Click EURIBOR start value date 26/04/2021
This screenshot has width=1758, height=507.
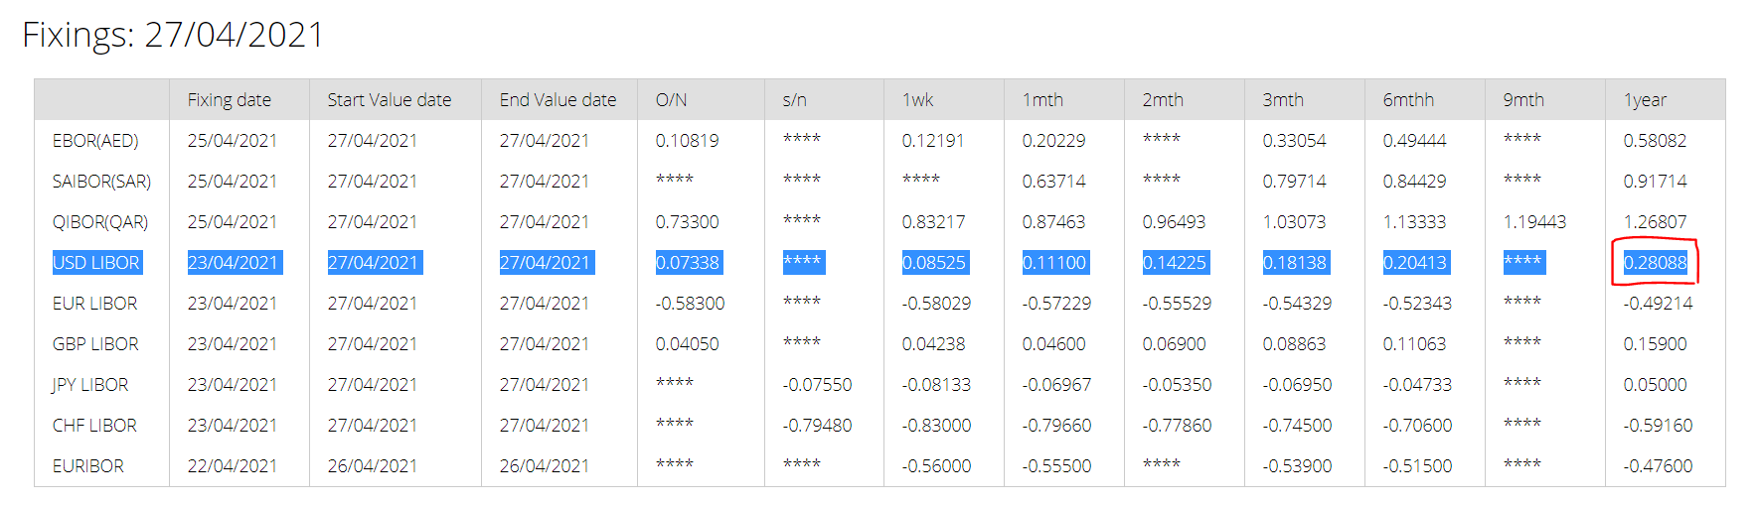point(373,466)
